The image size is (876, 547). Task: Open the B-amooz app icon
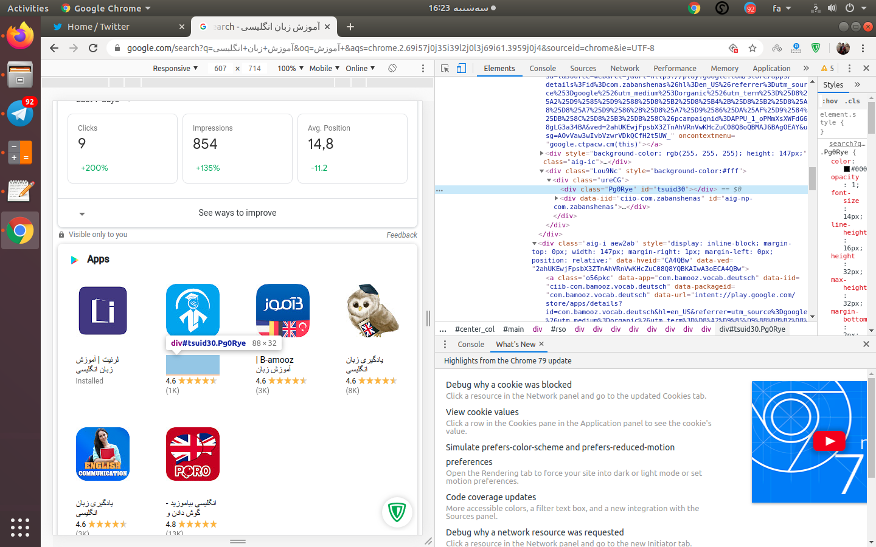click(283, 311)
